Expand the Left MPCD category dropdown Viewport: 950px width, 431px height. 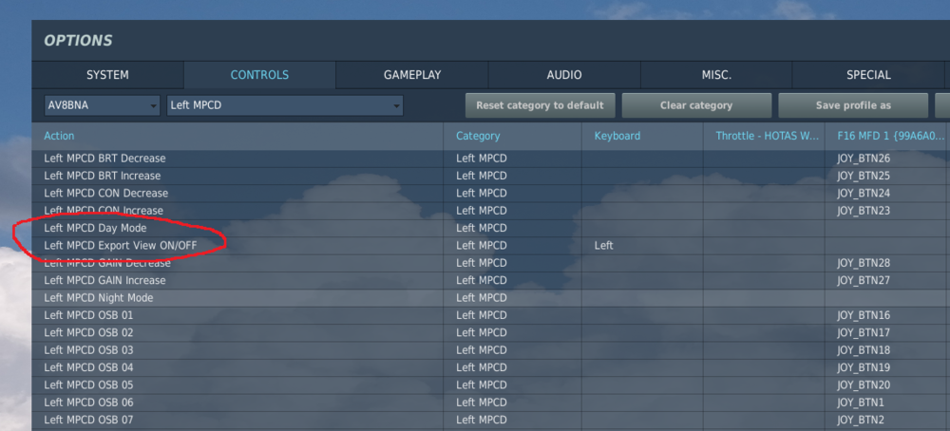285,105
